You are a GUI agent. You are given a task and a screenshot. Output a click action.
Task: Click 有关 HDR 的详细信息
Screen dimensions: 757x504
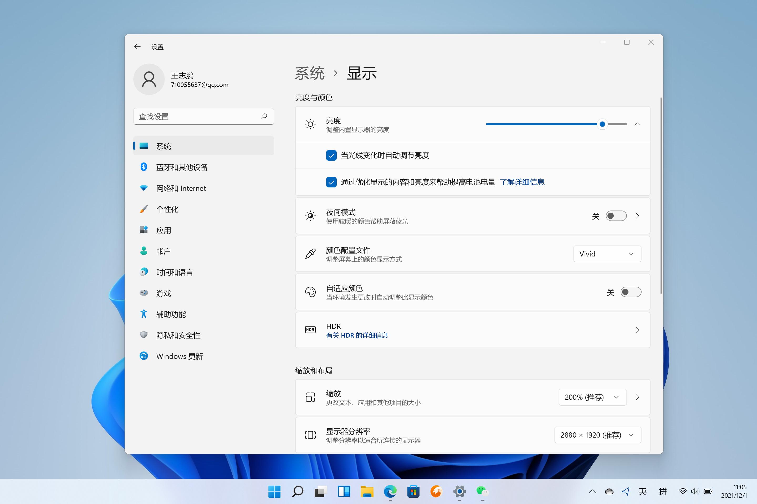tap(357, 335)
